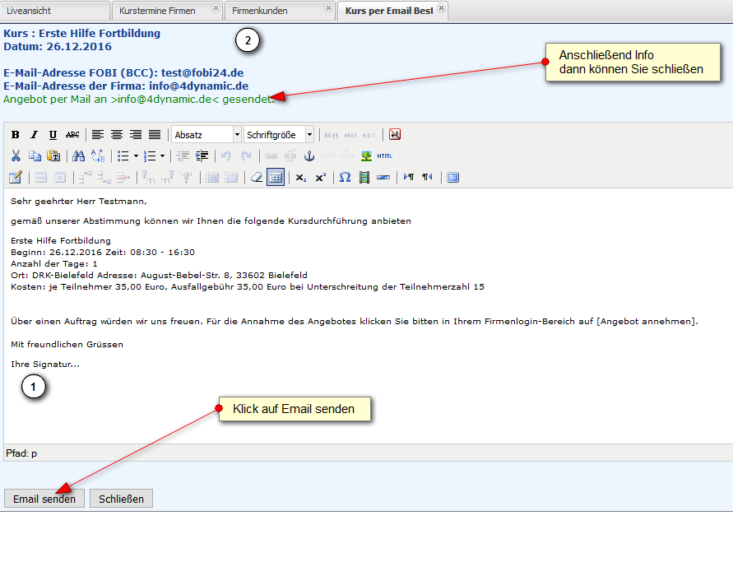The height and width of the screenshot is (576, 733).
Task: Expand the bullet list style dropdown arrow
Action: (x=136, y=156)
